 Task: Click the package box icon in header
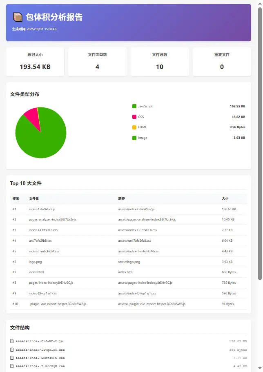18,17
